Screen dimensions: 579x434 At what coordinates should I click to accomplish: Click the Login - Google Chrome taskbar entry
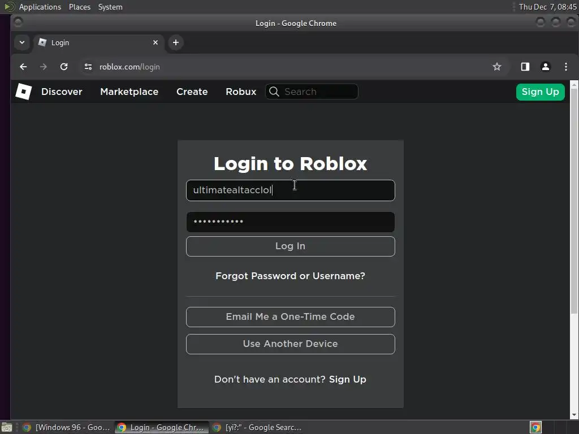coord(162,427)
